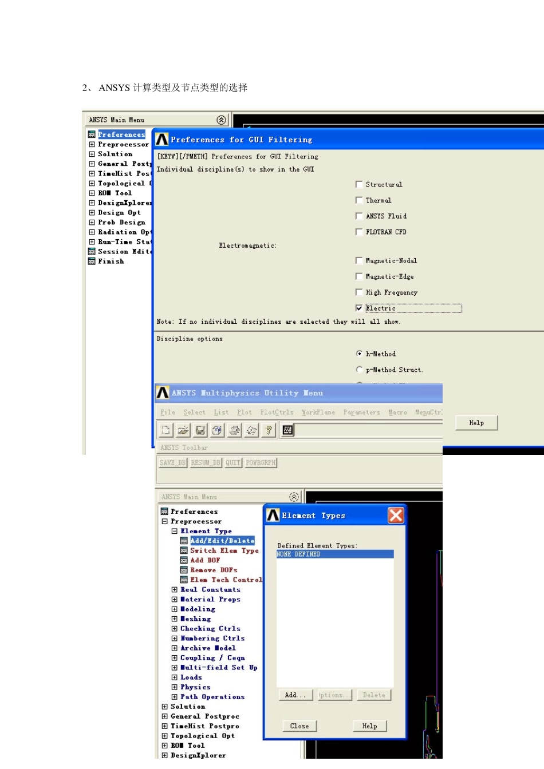Enable the Structural discipline checkbox
This screenshot has height=769, width=544.
click(359, 184)
